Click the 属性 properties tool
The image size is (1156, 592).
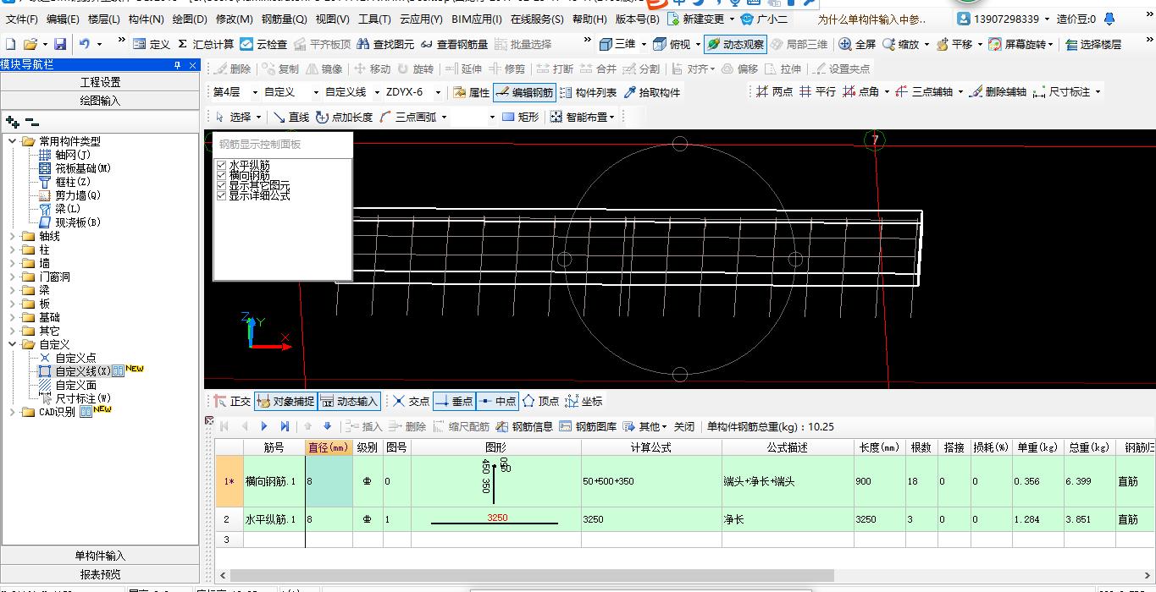[x=471, y=92]
